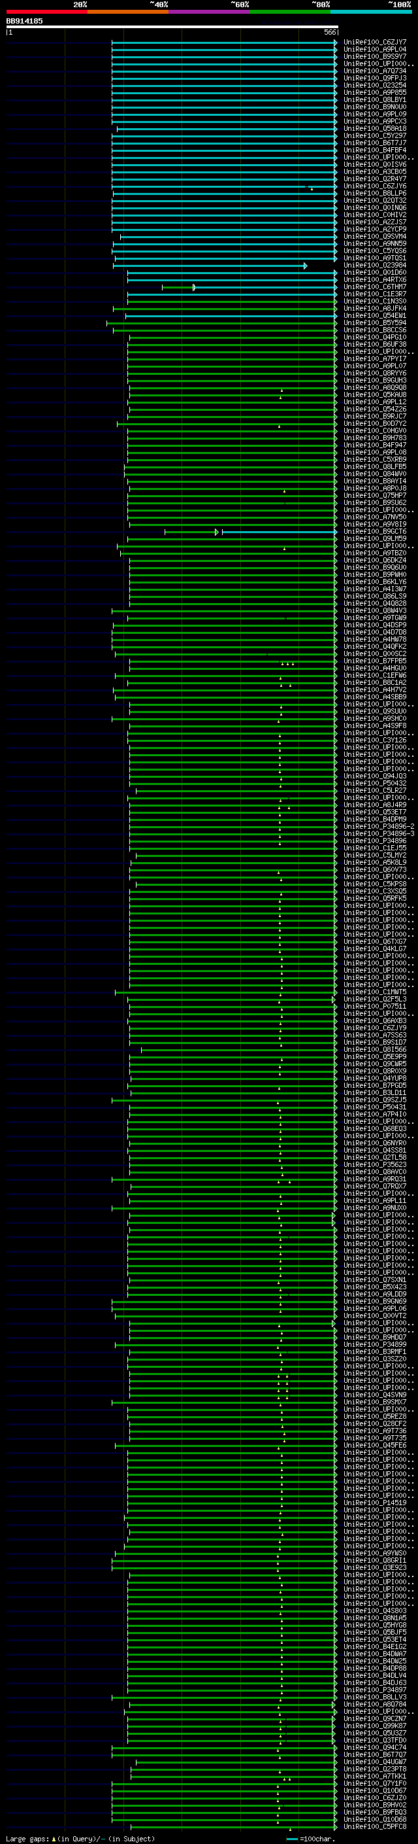
Task: Click the red 20% identity legend bar
Action: click(46, 12)
